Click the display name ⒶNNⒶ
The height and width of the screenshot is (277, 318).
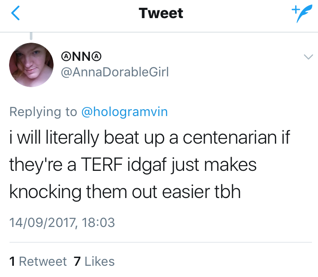[82, 57]
